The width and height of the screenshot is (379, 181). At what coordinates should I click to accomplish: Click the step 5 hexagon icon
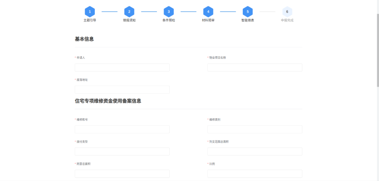(x=248, y=12)
